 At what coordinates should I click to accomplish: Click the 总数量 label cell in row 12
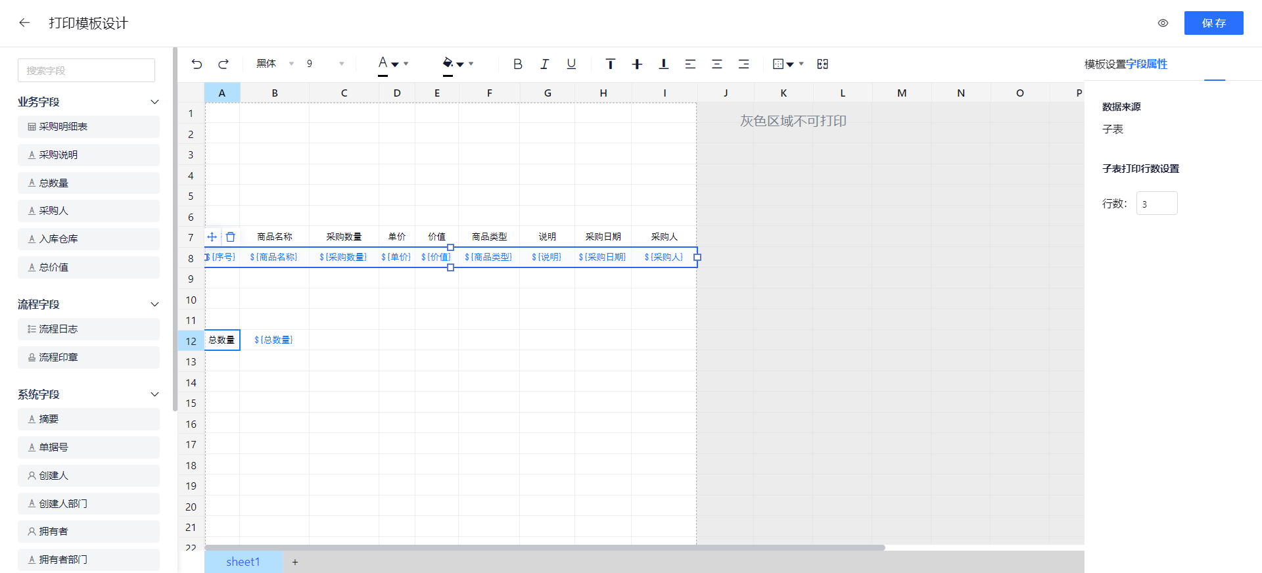pyautogui.click(x=222, y=340)
